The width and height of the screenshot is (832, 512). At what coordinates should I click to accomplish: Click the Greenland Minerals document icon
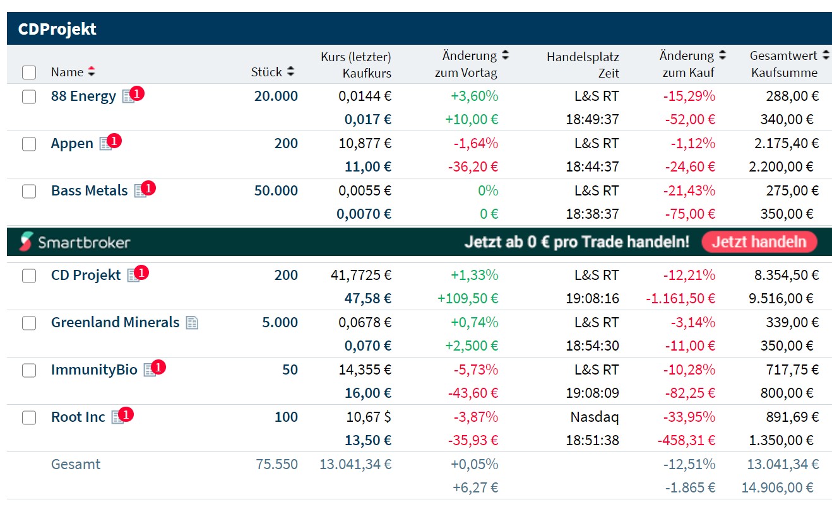(x=192, y=323)
